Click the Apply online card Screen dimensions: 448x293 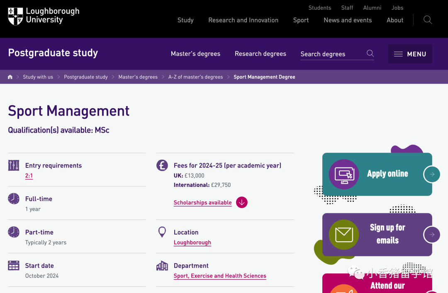(377, 174)
